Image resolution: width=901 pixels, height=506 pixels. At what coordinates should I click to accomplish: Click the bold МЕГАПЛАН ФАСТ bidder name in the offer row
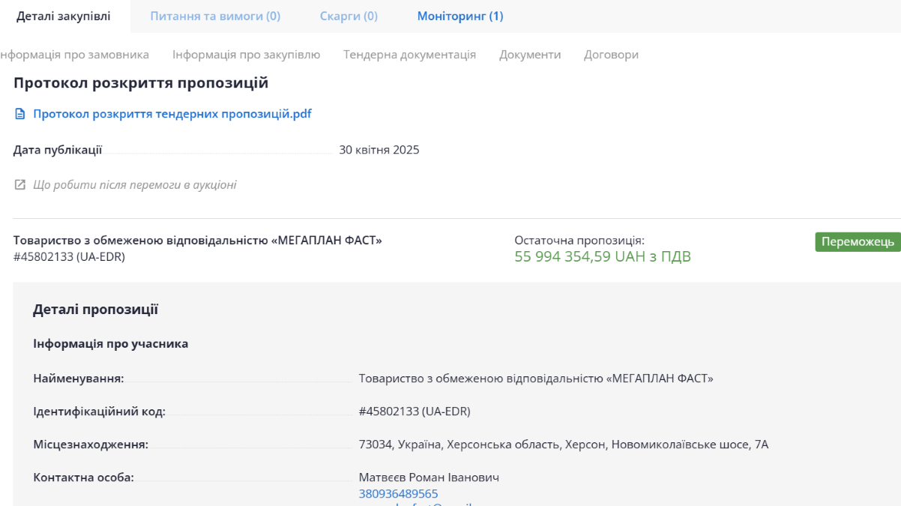(x=198, y=241)
